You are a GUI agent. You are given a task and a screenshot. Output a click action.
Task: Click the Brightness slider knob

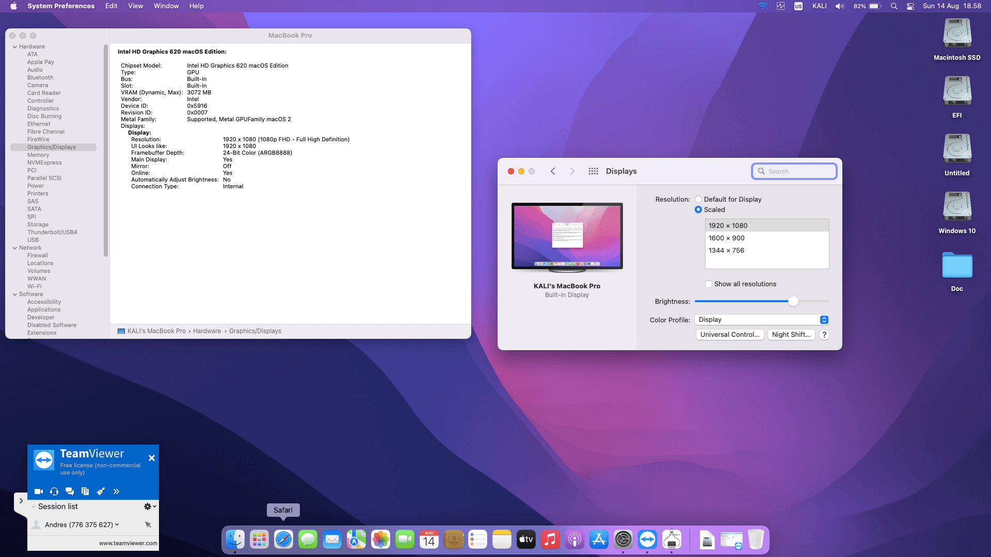coord(793,302)
